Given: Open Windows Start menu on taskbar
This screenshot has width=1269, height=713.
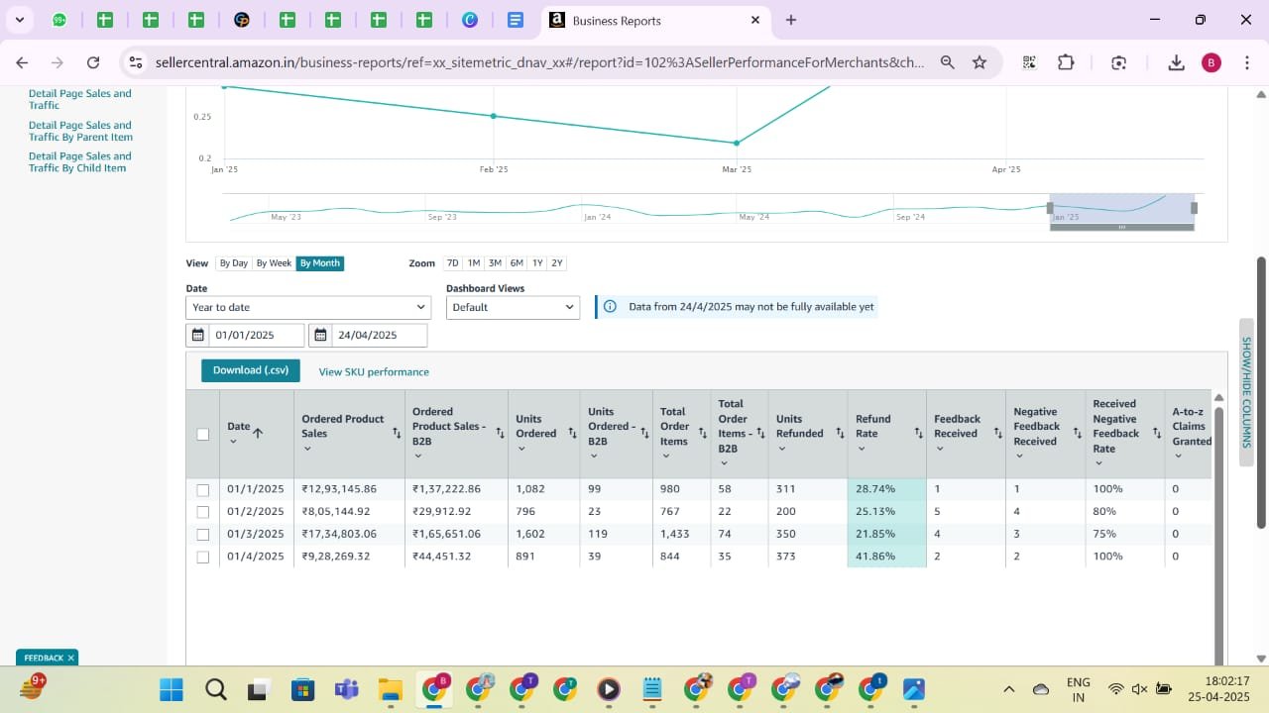Looking at the screenshot, I should pyautogui.click(x=171, y=689).
